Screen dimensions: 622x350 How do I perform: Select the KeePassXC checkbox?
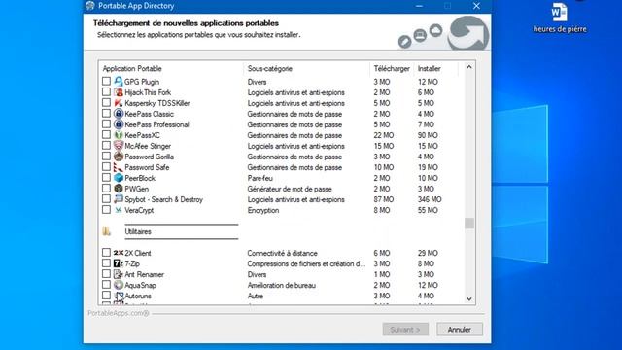coord(106,134)
